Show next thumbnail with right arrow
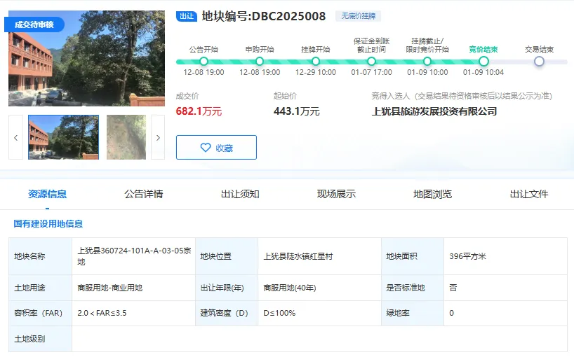Viewport: 574px width, 357px height. [158, 137]
